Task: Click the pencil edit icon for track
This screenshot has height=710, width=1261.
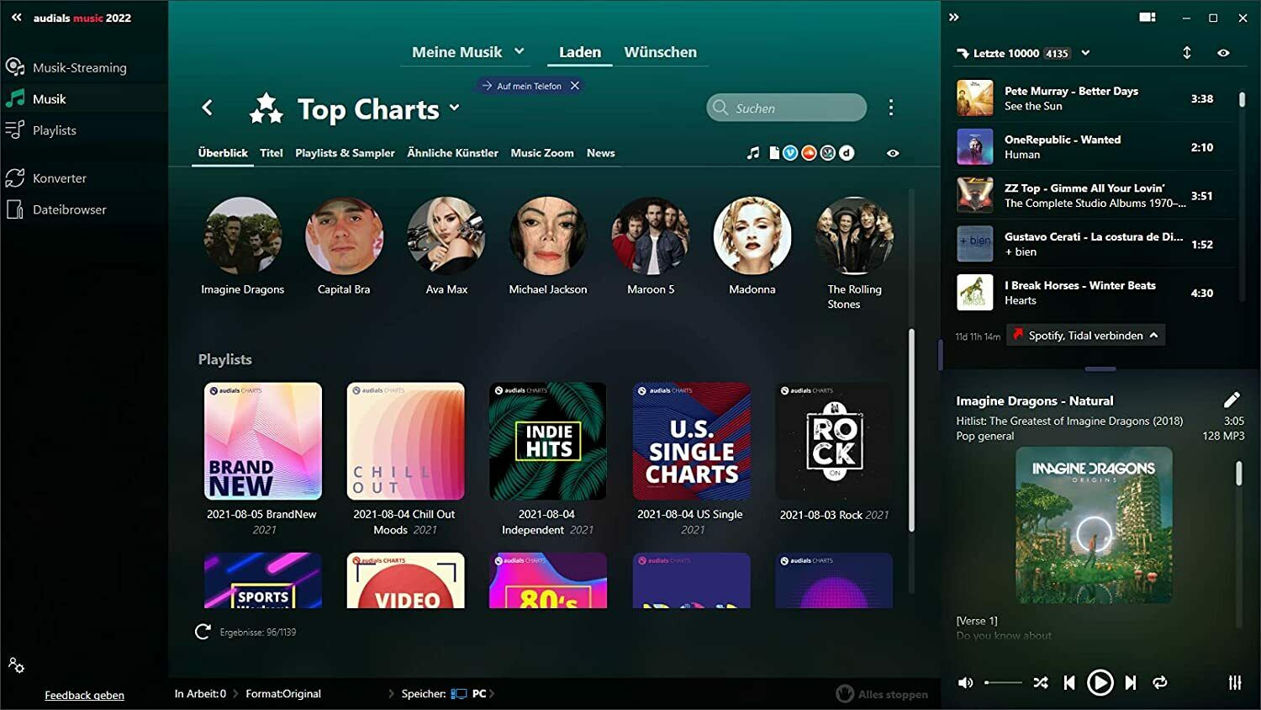Action: (x=1232, y=400)
